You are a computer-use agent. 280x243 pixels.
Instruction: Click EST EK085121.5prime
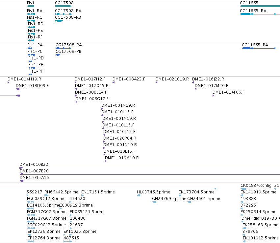[88, 212]
